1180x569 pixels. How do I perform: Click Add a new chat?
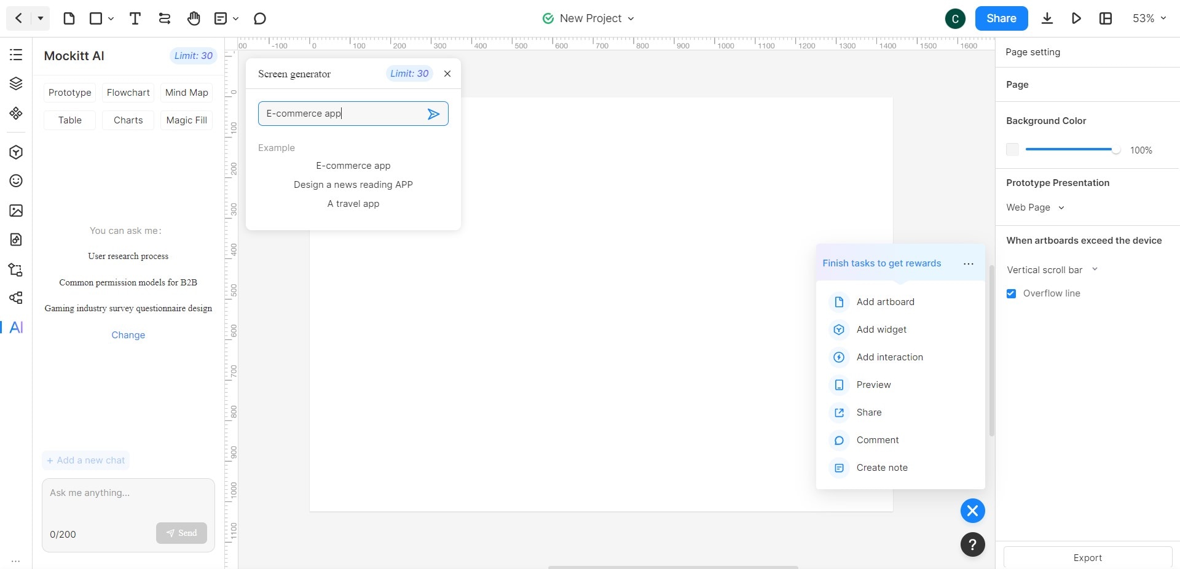[x=86, y=460]
